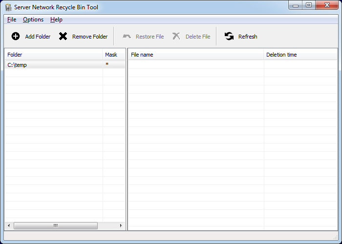The height and width of the screenshot is (244, 342).
Task: Sort by the File name column header
Action: click(195, 55)
